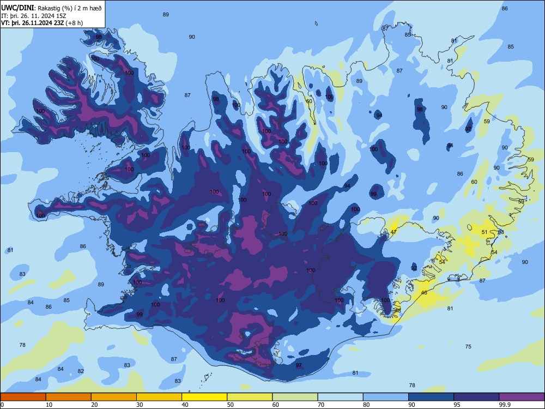Image resolution: width=545 pixels, height=409 pixels.
Task: Click the map value '82' off the southwest
Action: (x=81, y=371)
